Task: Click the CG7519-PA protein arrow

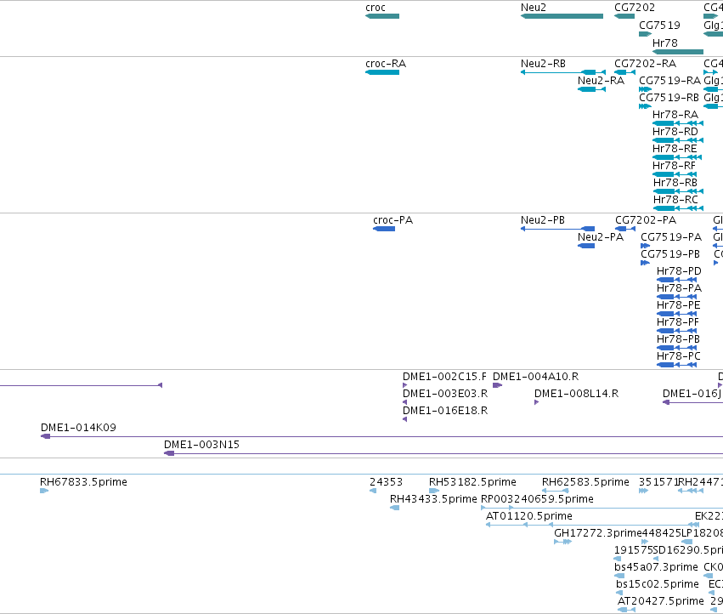Action: (645, 246)
